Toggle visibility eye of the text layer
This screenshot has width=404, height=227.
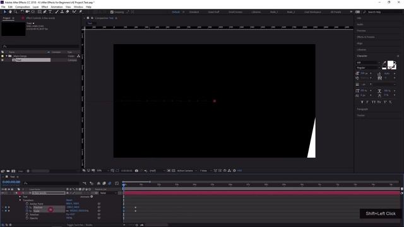(x=3, y=193)
